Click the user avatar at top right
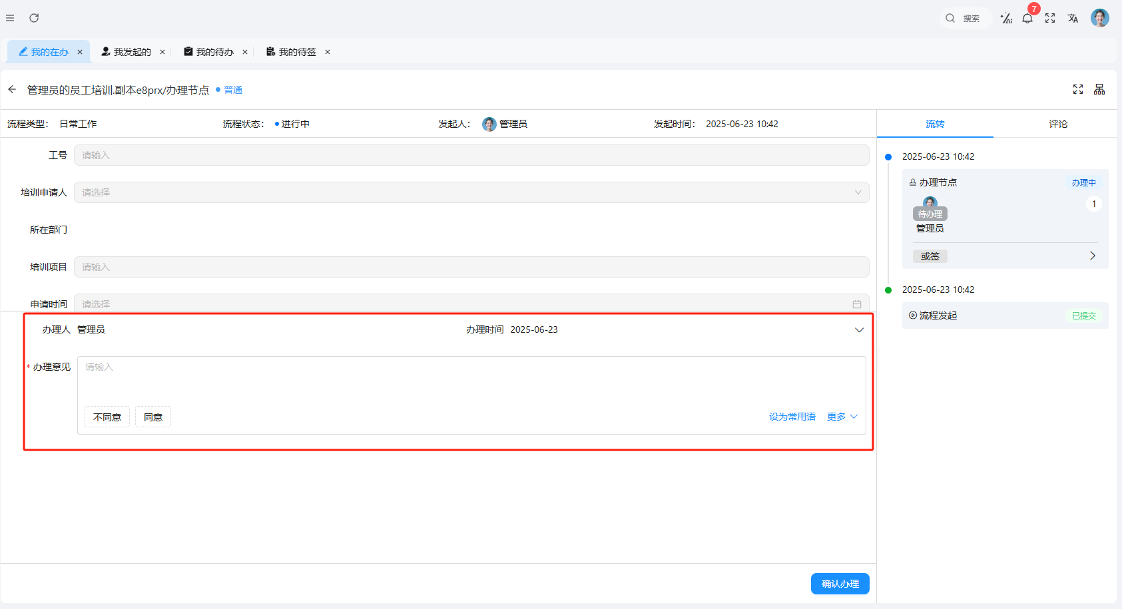 pyautogui.click(x=1099, y=18)
